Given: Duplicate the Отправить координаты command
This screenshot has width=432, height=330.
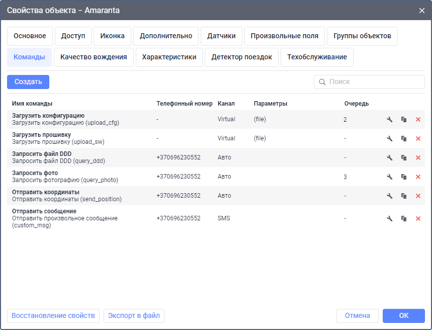Looking at the screenshot, I should point(403,196).
